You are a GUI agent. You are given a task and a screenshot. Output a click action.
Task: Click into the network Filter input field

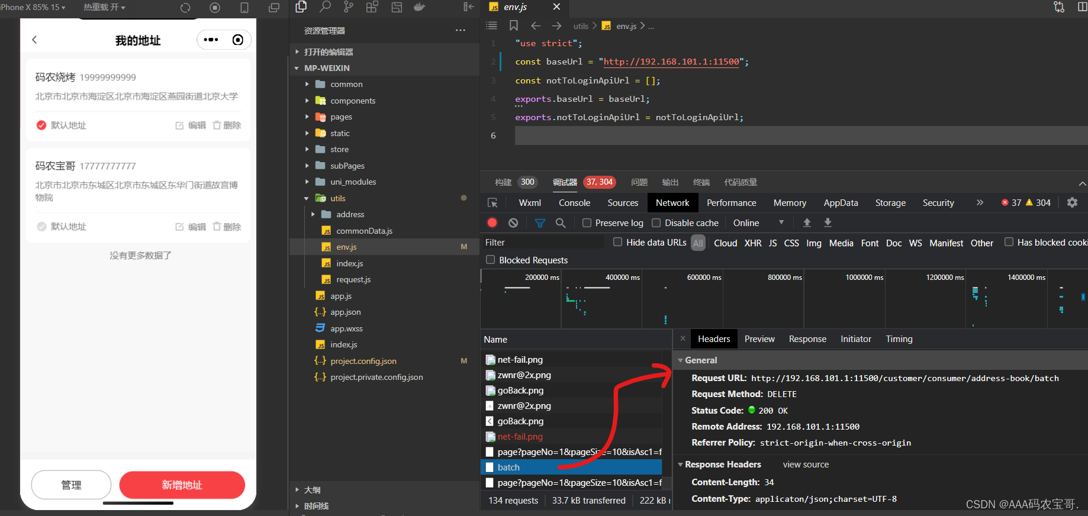(543, 243)
